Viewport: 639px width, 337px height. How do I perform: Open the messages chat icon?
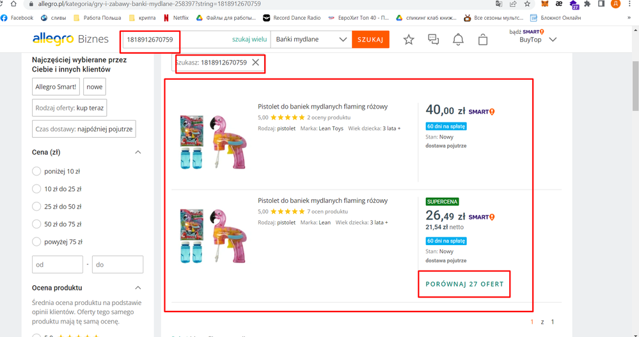tap(434, 40)
